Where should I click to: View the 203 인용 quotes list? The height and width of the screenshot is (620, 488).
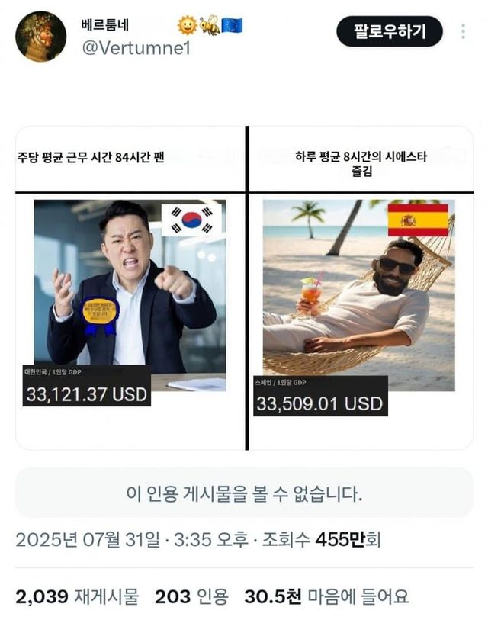(191, 596)
